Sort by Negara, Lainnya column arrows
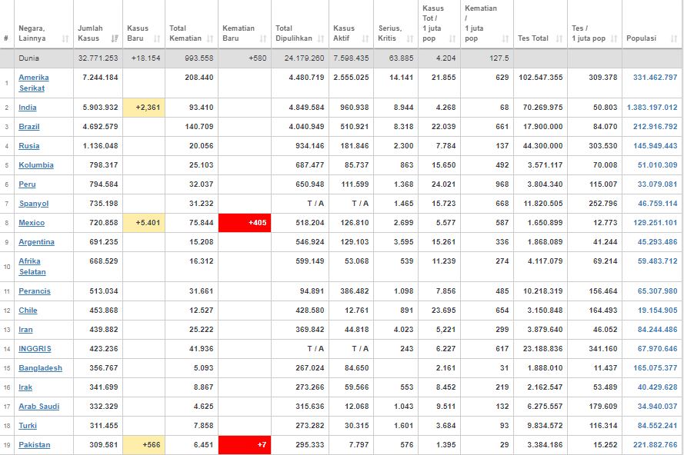The image size is (684, 455). [x=65, y=38]
